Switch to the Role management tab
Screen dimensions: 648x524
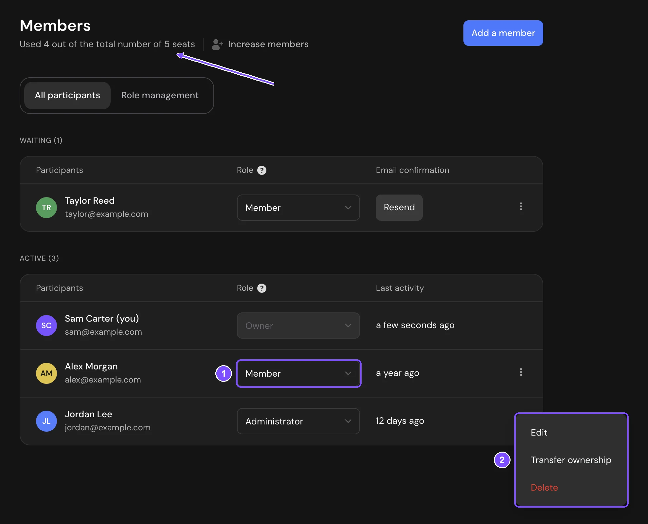click(160, 95)
